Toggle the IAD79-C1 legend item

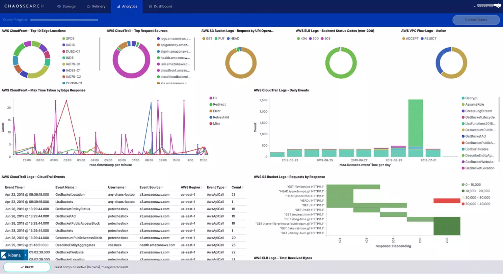click(x=71, y=64)
